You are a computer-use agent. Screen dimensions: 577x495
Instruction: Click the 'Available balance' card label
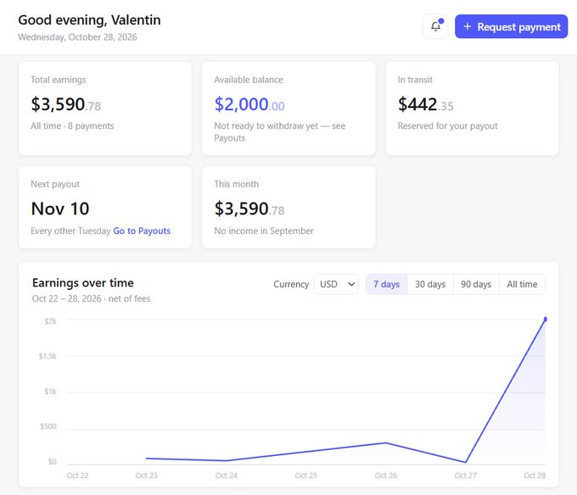coord(249,80)
